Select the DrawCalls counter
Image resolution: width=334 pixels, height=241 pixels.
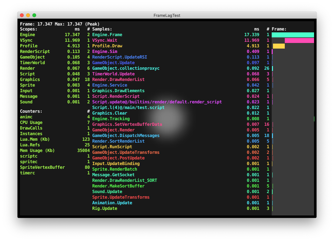pos(31,128)
